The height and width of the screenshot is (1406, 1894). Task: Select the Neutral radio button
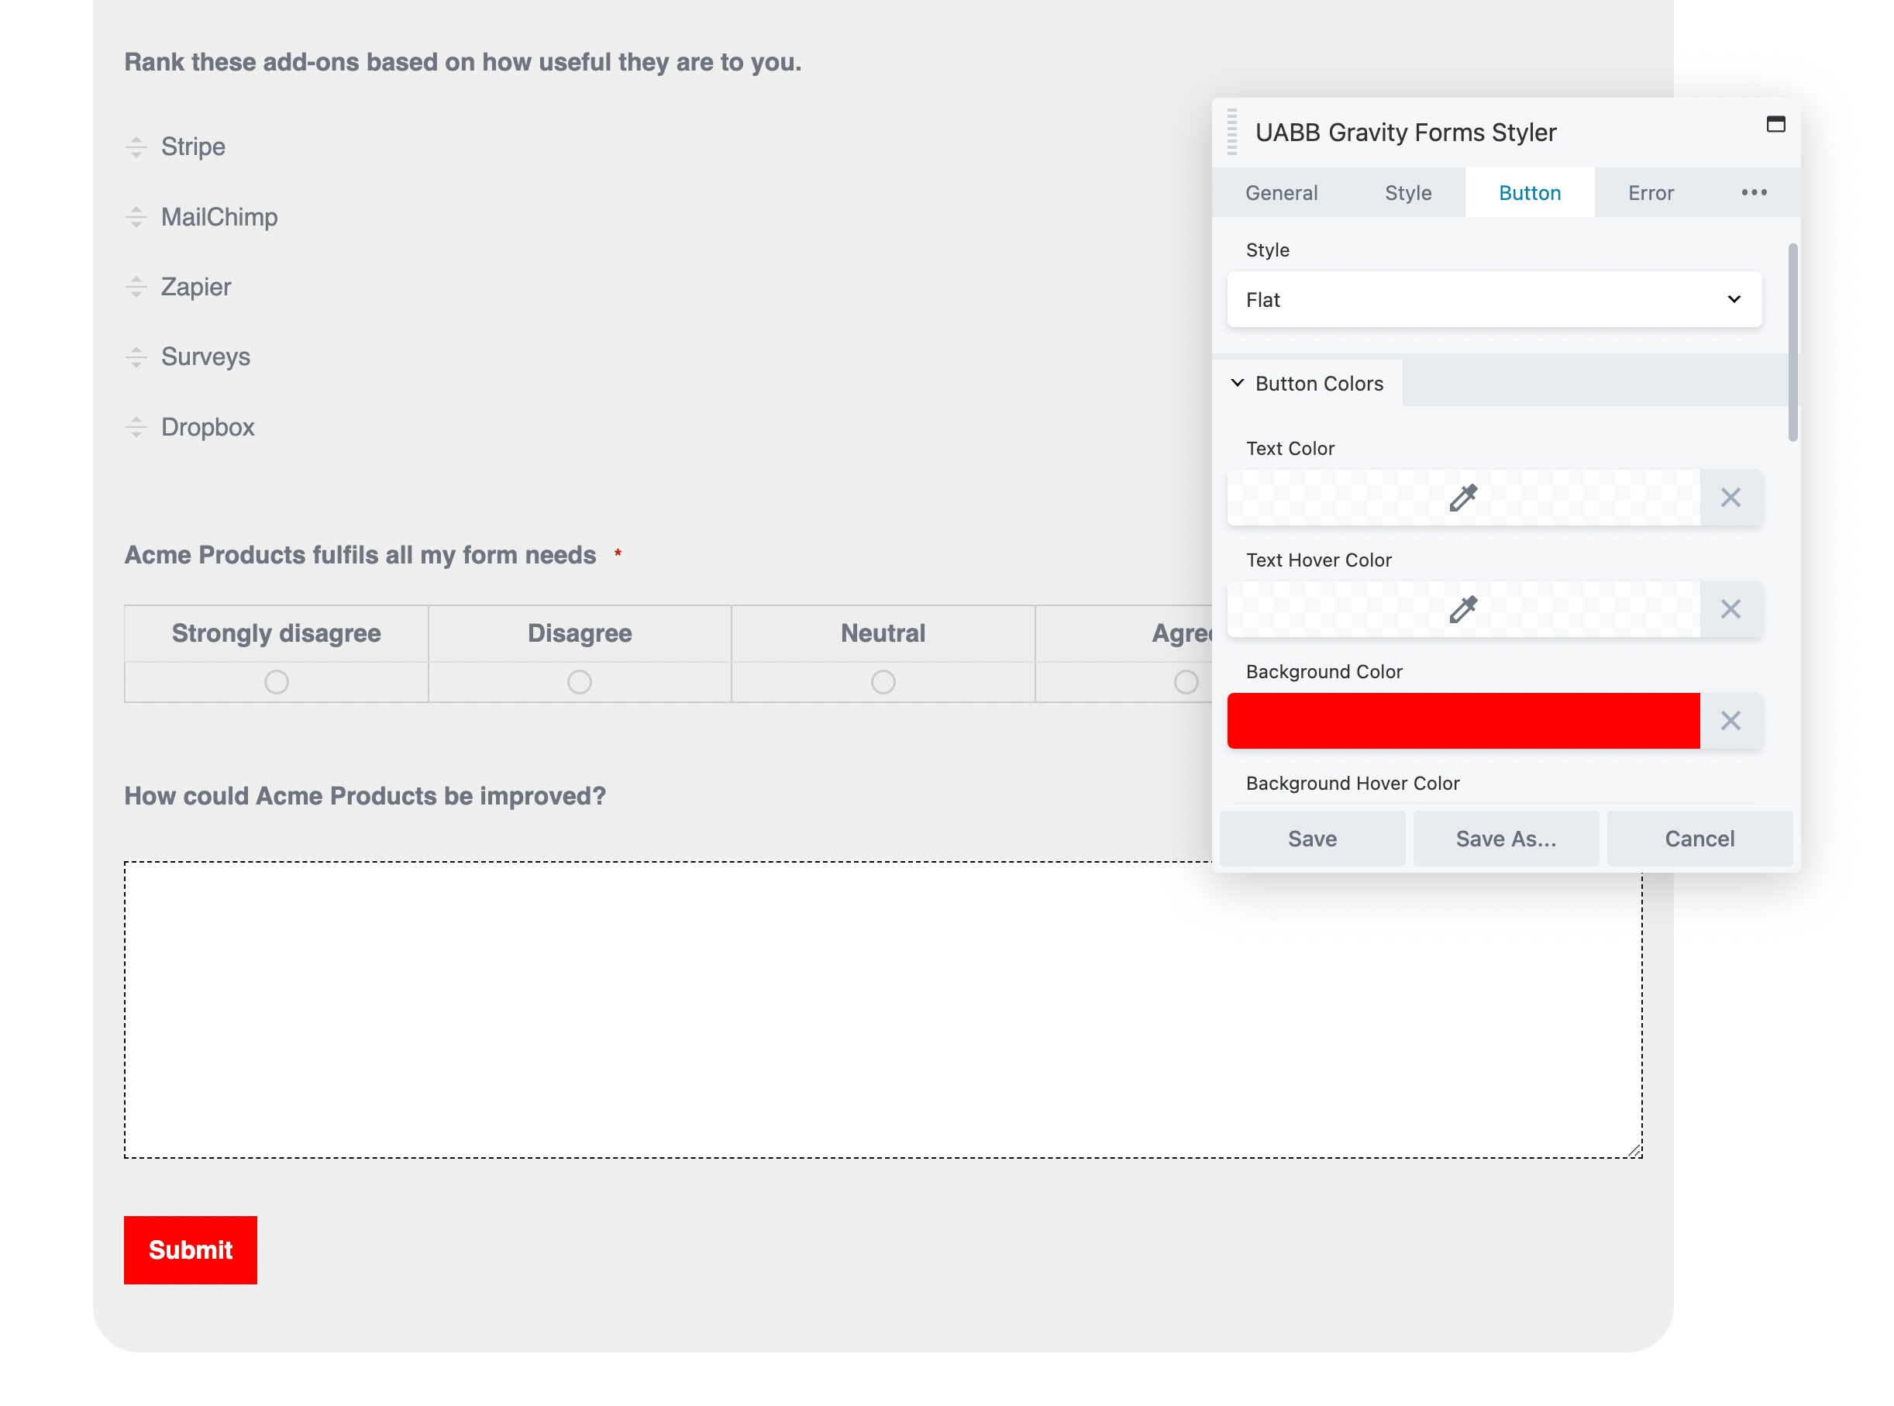point(883,682)
